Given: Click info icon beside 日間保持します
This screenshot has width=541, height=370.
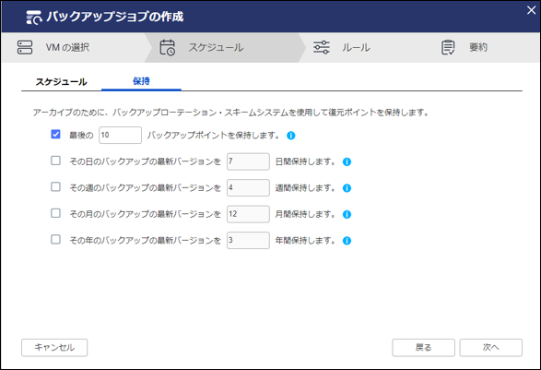Looking at the screenshot, I should coord(347,162).
